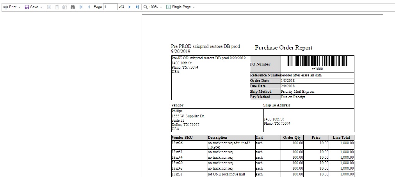Image resolution: width=395 pixels, height=177 pixels.
Task: Expand the Save format dropdown arrow
Action: tap(41, 7)
